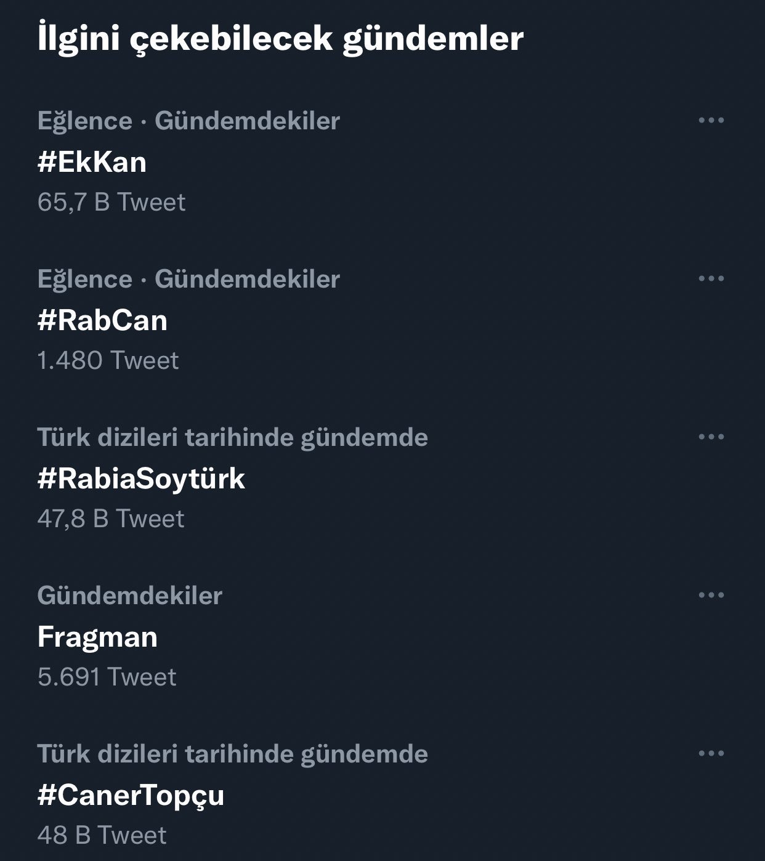Open the #EkKan hashtag trend
Image resolution: width=765 pixels, height=861 pixels.
click(x=92, y=162)
